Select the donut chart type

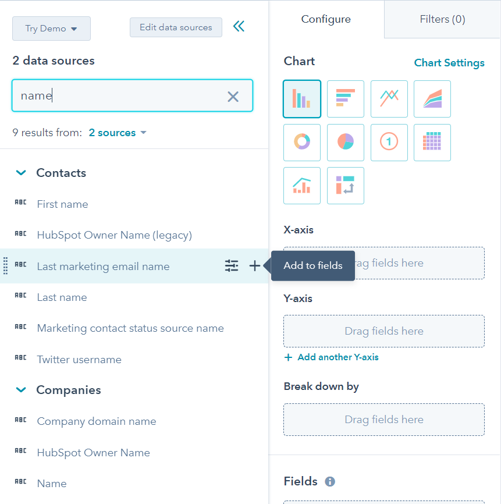[x=302, y=142]
